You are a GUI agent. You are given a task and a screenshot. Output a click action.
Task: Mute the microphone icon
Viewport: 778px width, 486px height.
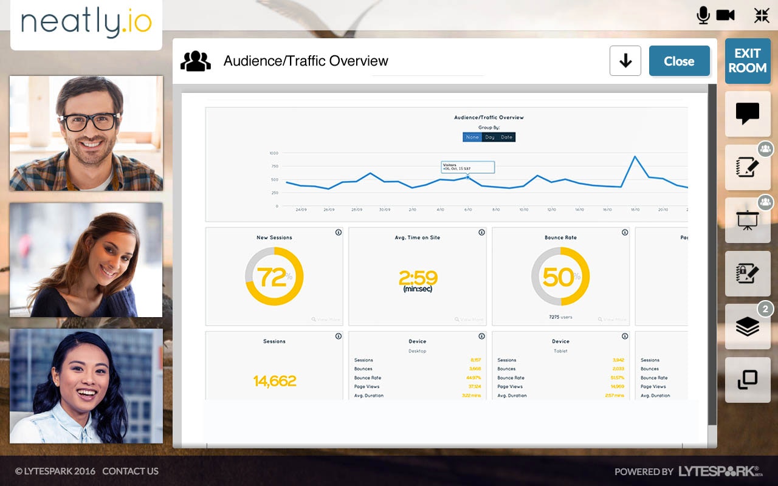(703, 15)
